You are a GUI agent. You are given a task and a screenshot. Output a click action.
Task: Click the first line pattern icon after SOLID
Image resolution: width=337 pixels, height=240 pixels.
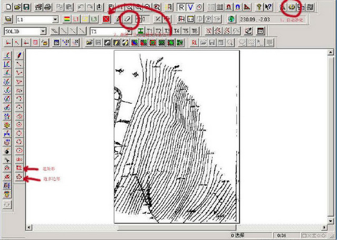tap(55, 31)
